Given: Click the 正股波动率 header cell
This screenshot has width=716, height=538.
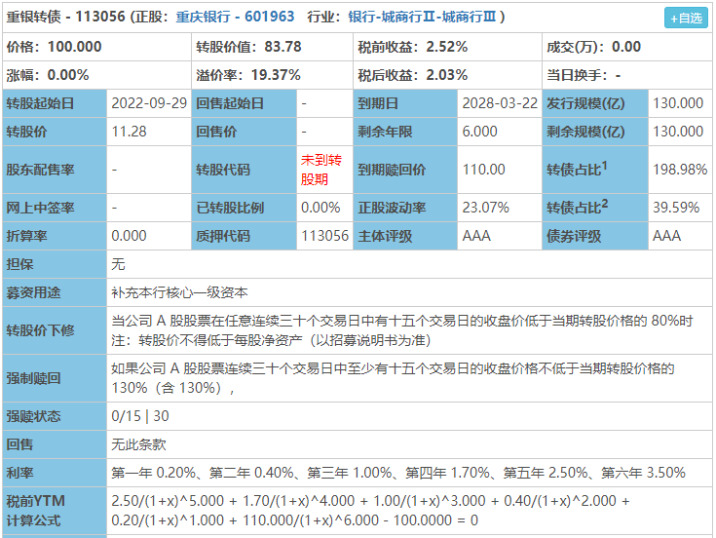Looking at the screenshot, I should [x=405, y=208].
